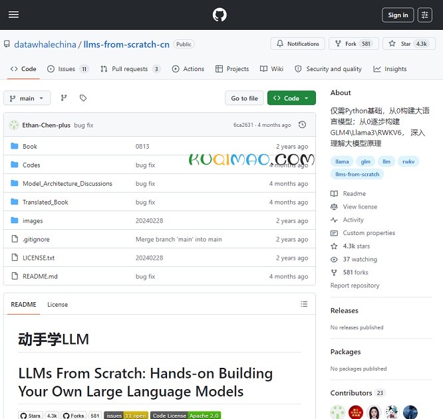The image size is (443, 419).
Task: View tags icon in toolbar
Action: click(83, 98)
